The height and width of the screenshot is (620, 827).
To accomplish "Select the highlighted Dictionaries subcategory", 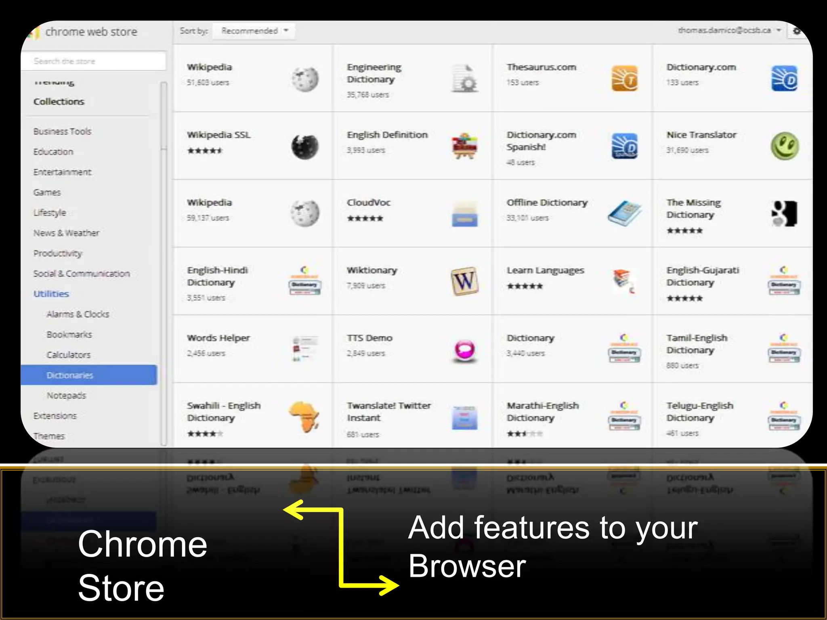I will pos(89,375).
